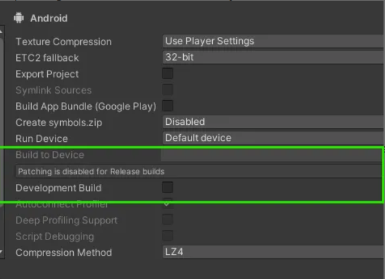This screenshot has width=385, height=279.
Task: Enable the Development Build checkbox
Action: [168, 187]
